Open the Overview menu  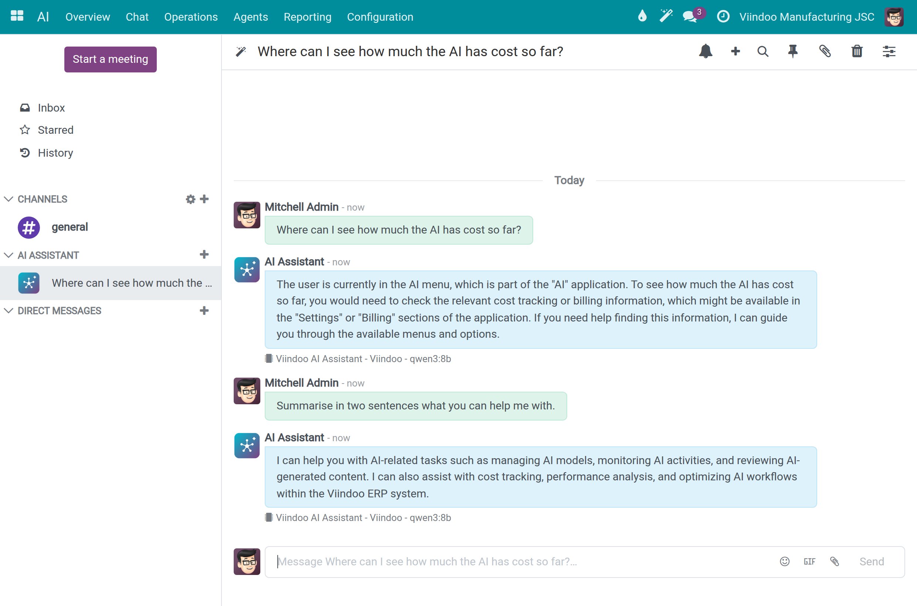point(88,17)
